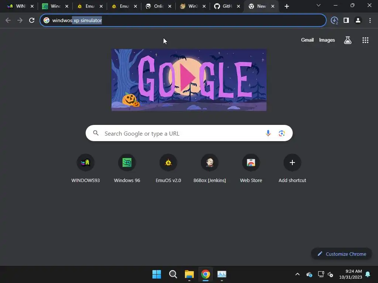Viewport: 378px width, 283px height.
Task: Click the Customize Chrome button
Action: pos(341,254)
